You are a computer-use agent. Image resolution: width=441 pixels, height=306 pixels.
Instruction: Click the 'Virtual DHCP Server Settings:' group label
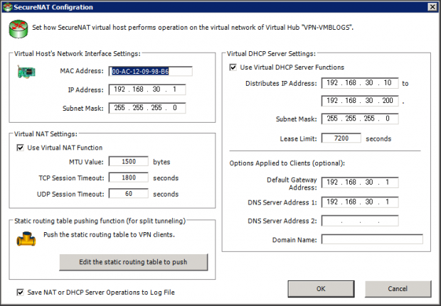tap(272, 54)
